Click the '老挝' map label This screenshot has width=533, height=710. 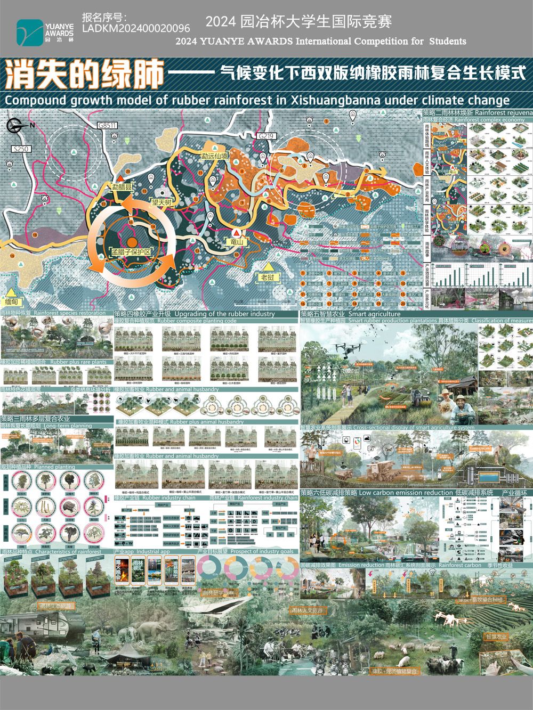tap(267, 277)
